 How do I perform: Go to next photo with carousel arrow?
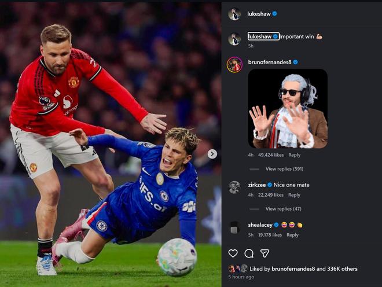point(212,154)
